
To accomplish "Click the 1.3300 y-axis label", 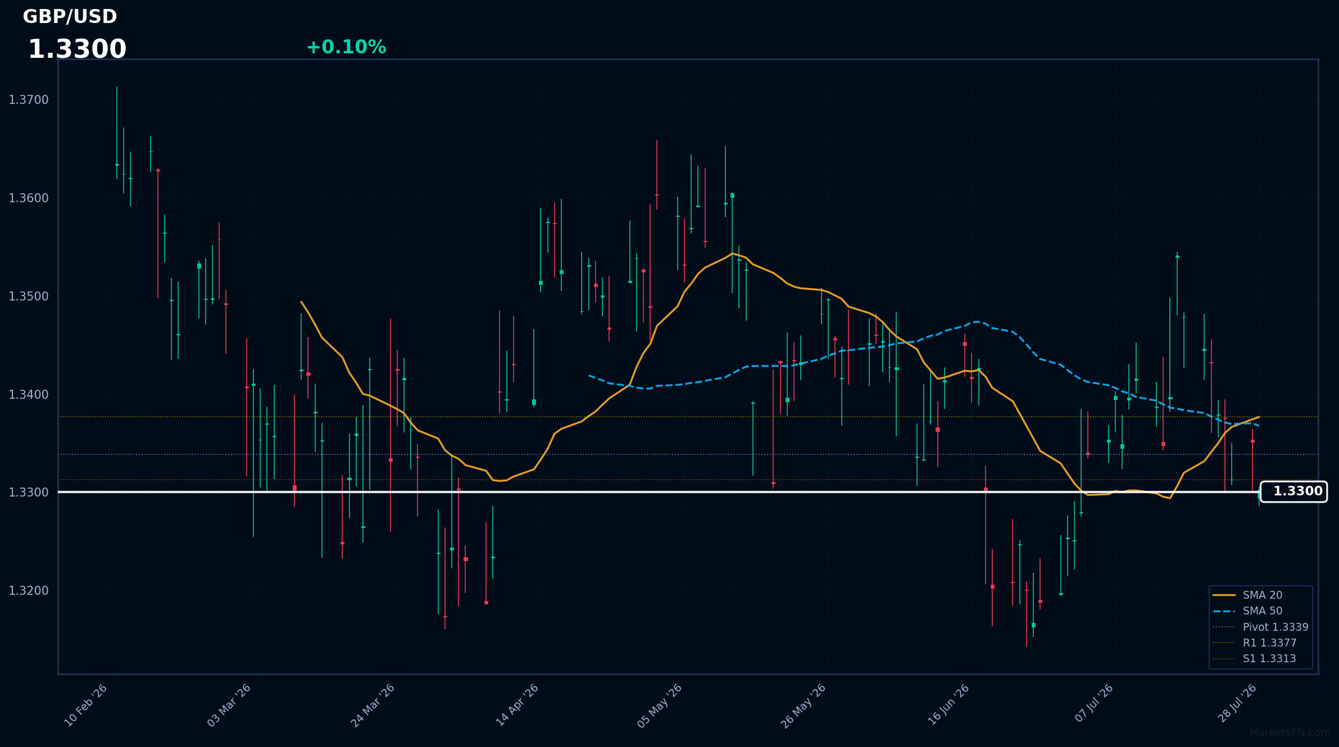I will pos(29,492).
